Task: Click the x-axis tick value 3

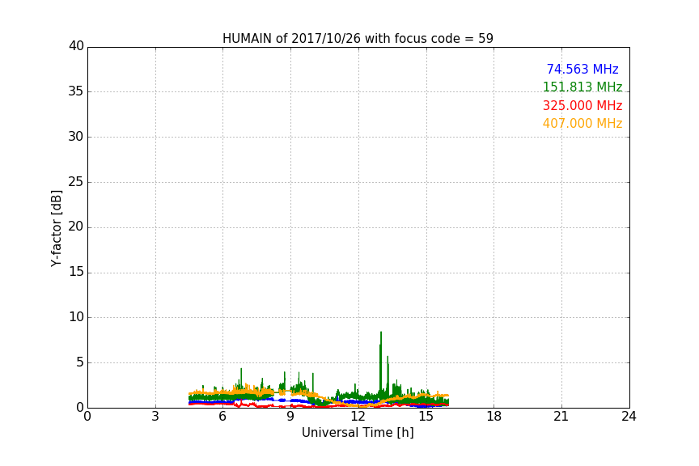Action: point(155,417)
